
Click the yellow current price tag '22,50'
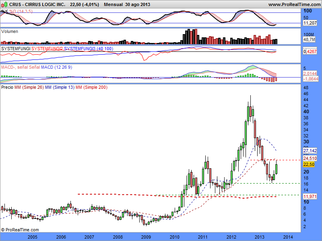309,164
